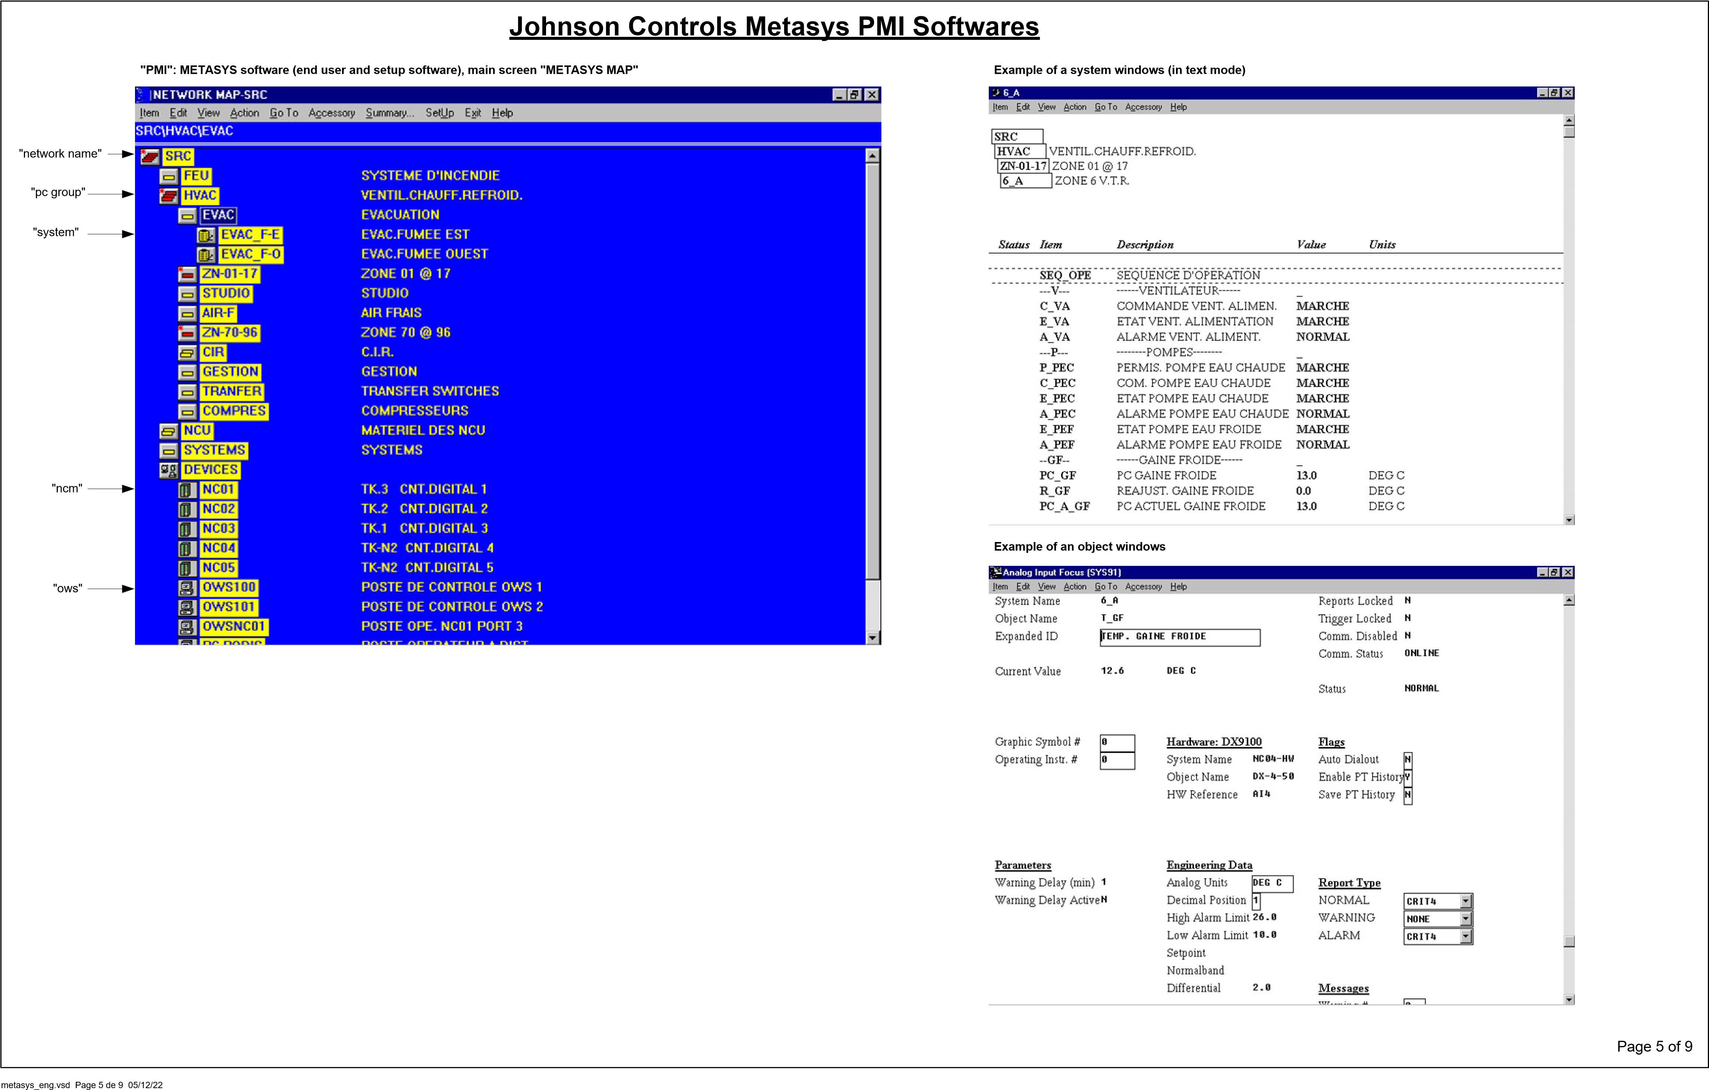
Task: Click the COMPRES system icon
Action: (187, 411)
